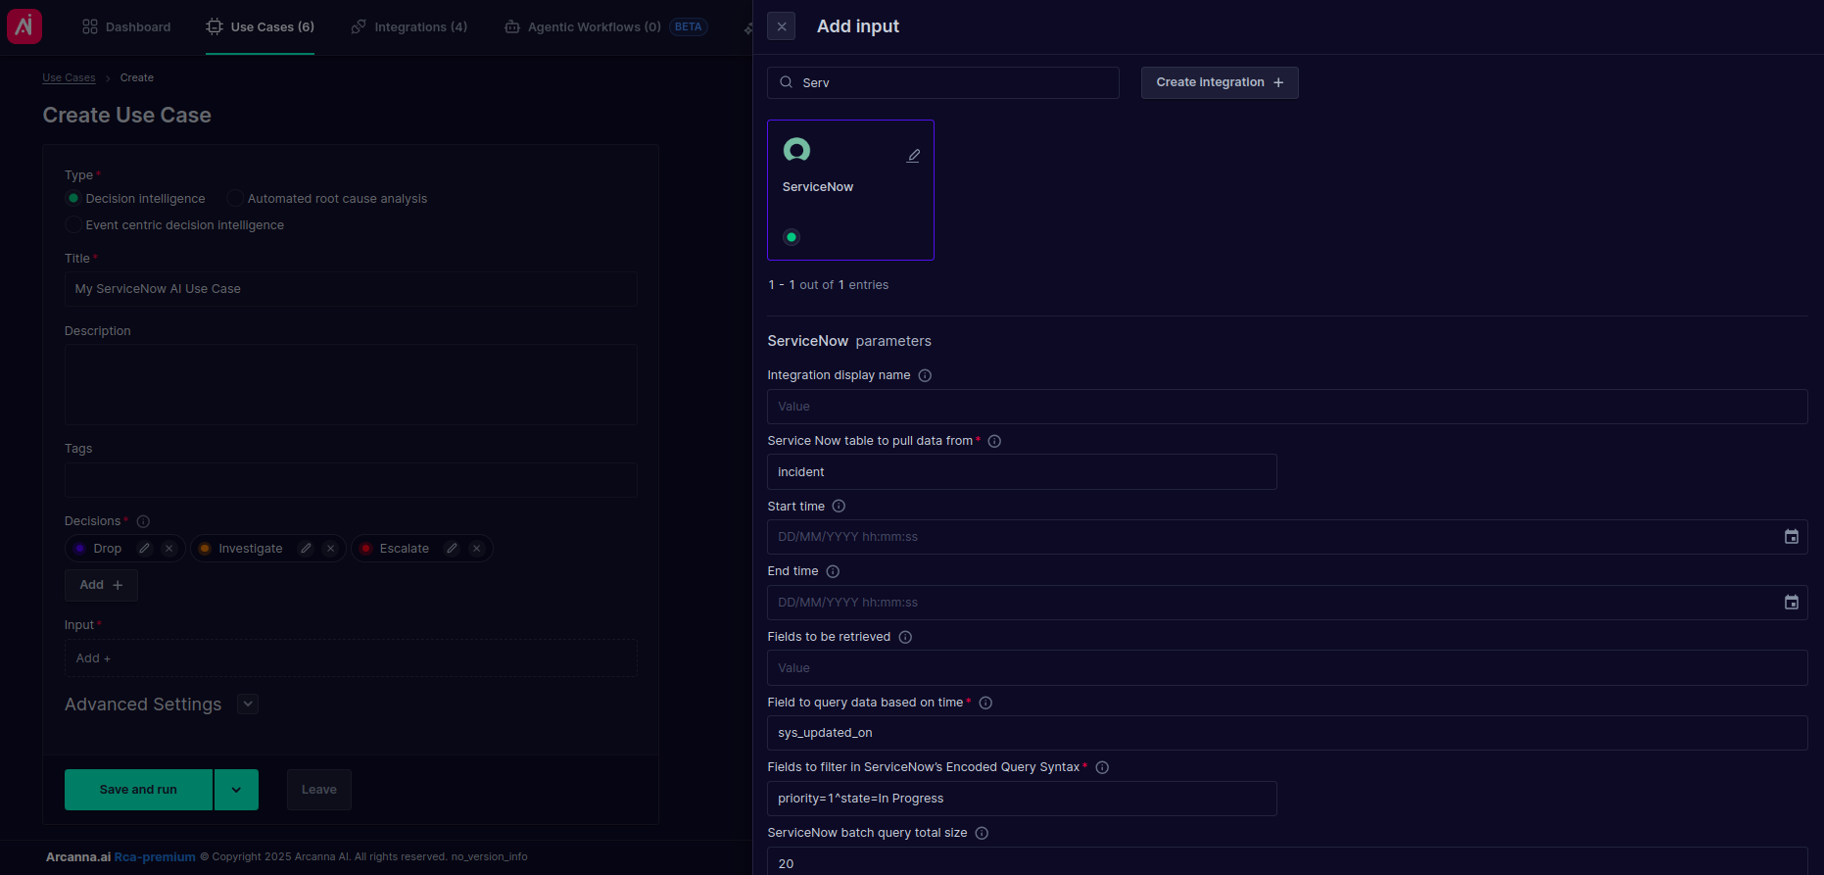This screenshot has width=1824, height=875.
Task: Click sys_updated_on input field
Action: (x=1287, y=733)
